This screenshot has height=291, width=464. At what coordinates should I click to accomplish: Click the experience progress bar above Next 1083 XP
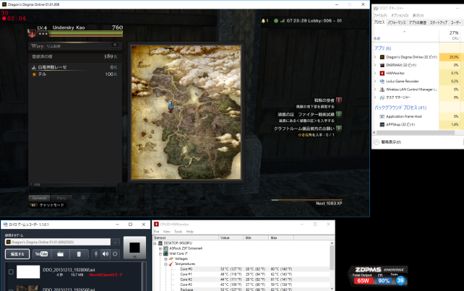(306, 200)
